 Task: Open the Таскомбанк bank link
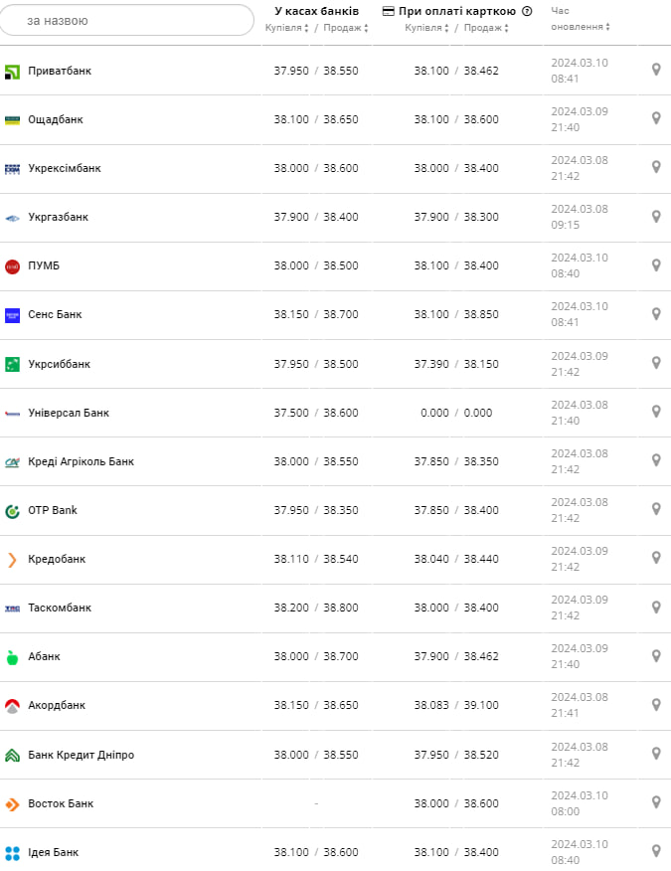click(x=59, y=608)
